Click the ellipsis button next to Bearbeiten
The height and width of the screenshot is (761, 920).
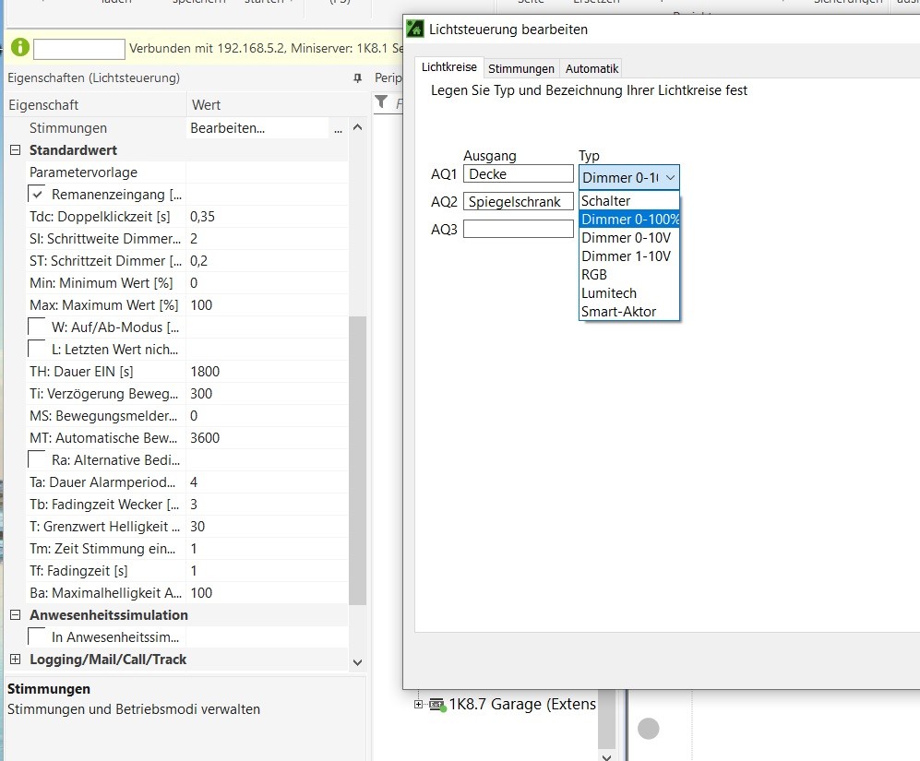(x=338, y=128)
